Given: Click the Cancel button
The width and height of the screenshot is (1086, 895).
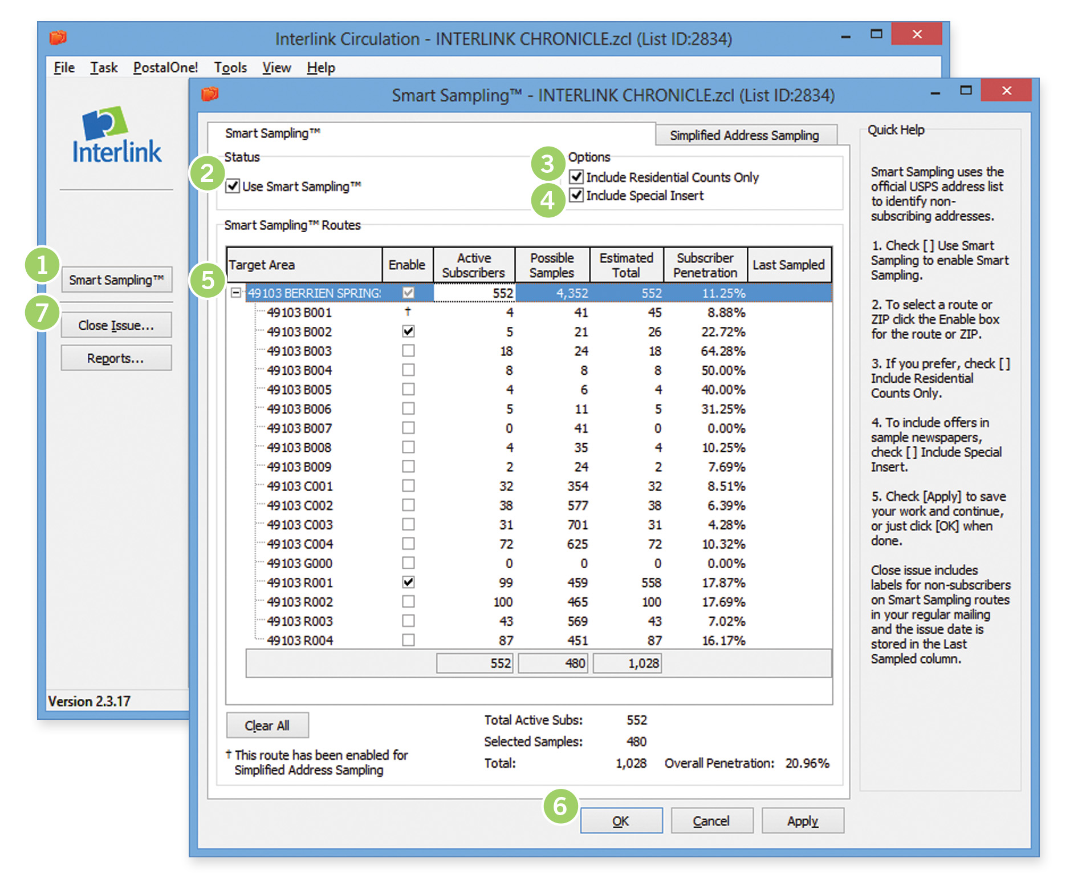Looking at the screenshot, I should pos(712,821).
